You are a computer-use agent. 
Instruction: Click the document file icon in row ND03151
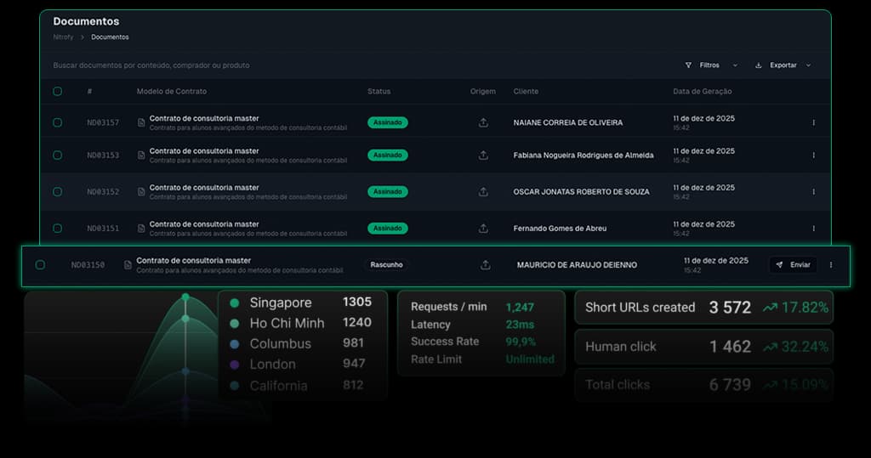coord(141,229)
